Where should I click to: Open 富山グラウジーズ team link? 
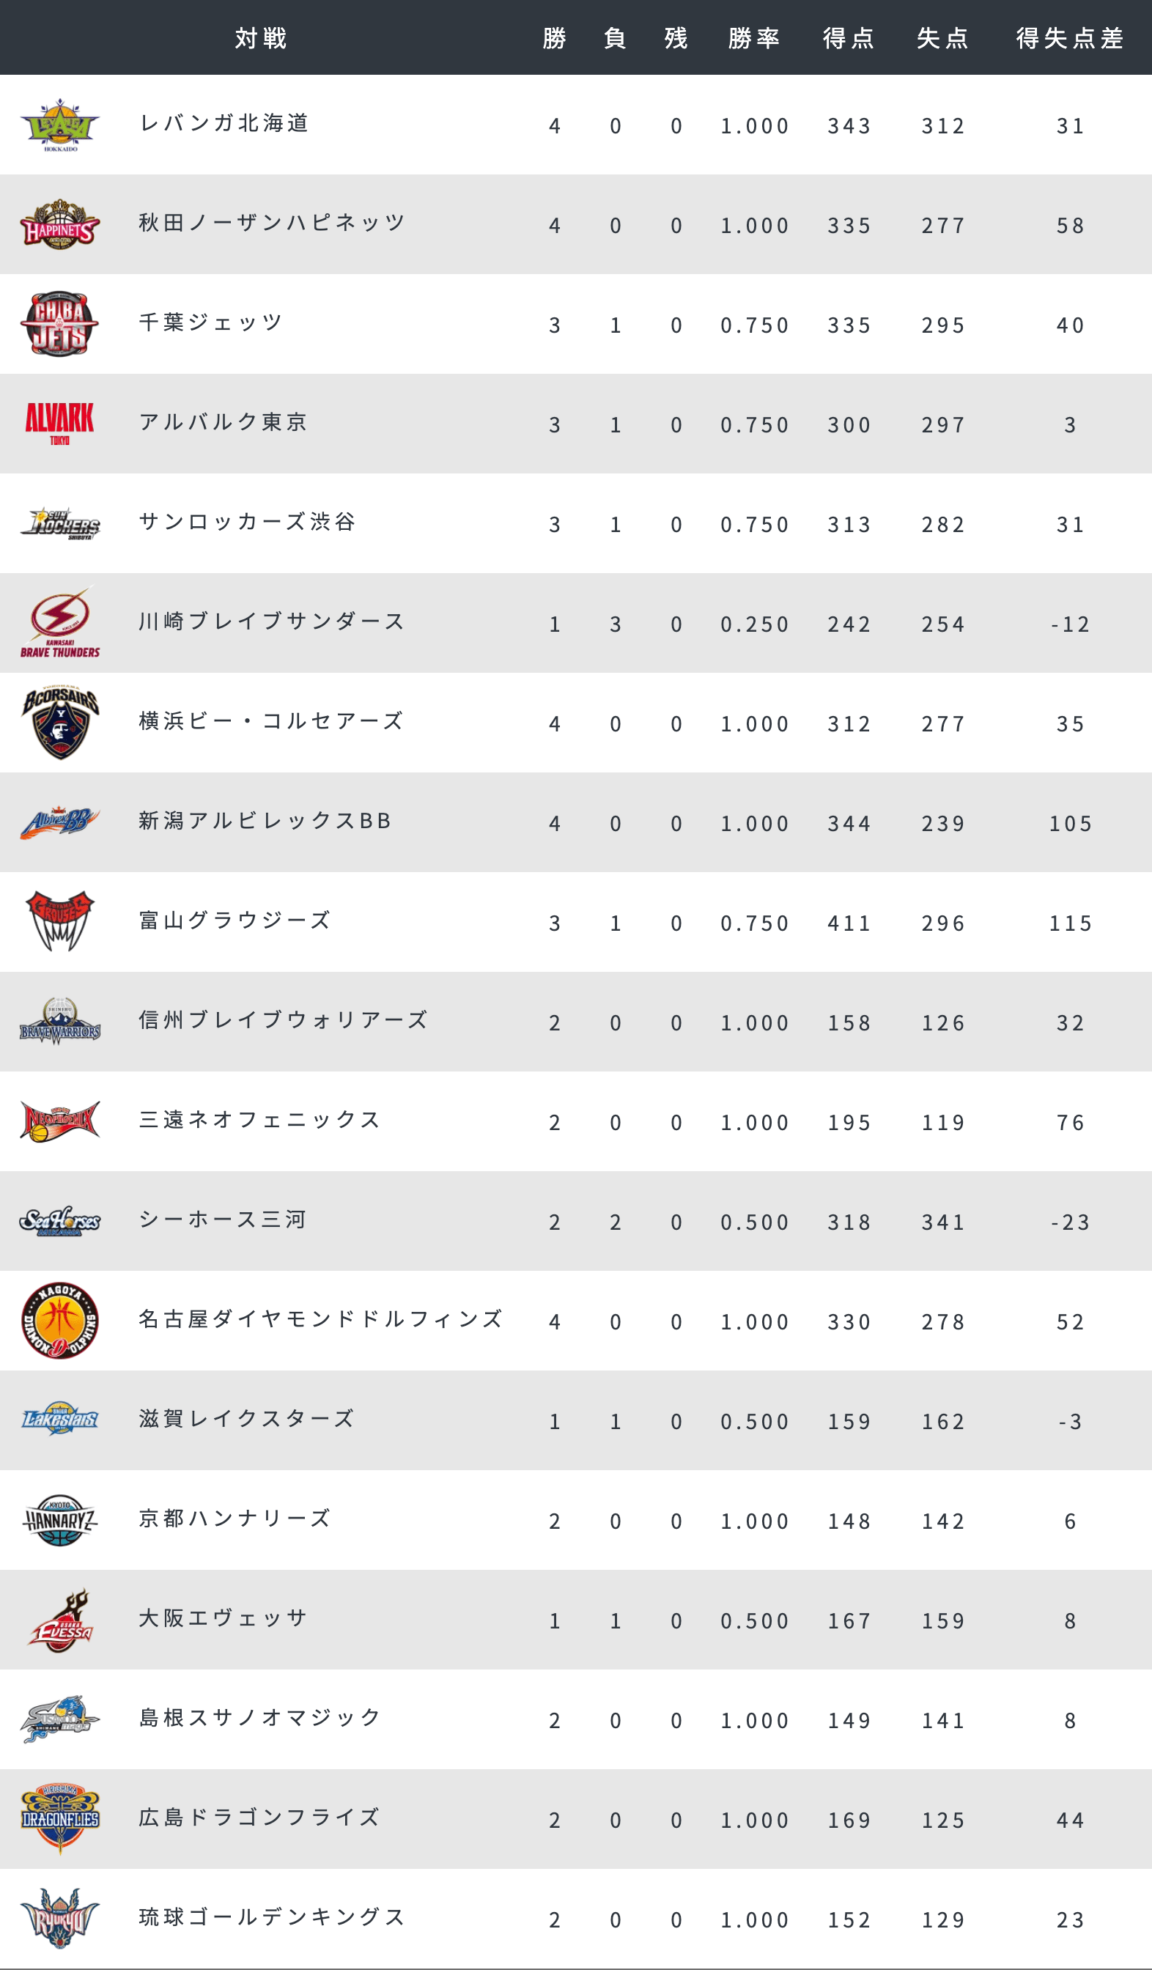235,920
